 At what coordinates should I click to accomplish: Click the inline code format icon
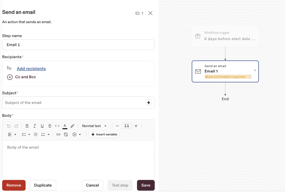(x=57, y=126)
